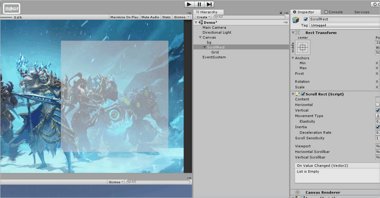380x198 pixels.
Task: Focus the Scene view search field
Action: click(158, 182)
